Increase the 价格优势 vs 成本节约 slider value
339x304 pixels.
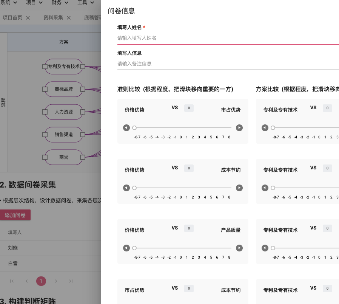pos(239,188)
